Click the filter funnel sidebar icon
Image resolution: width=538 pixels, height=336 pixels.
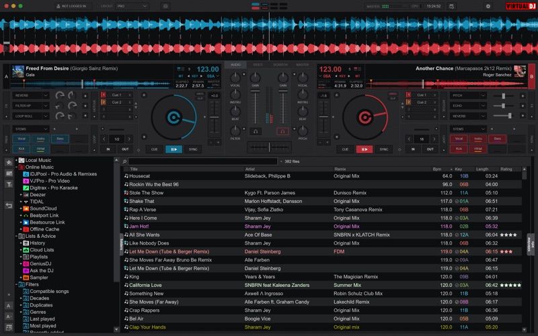(x=9, y=184)
